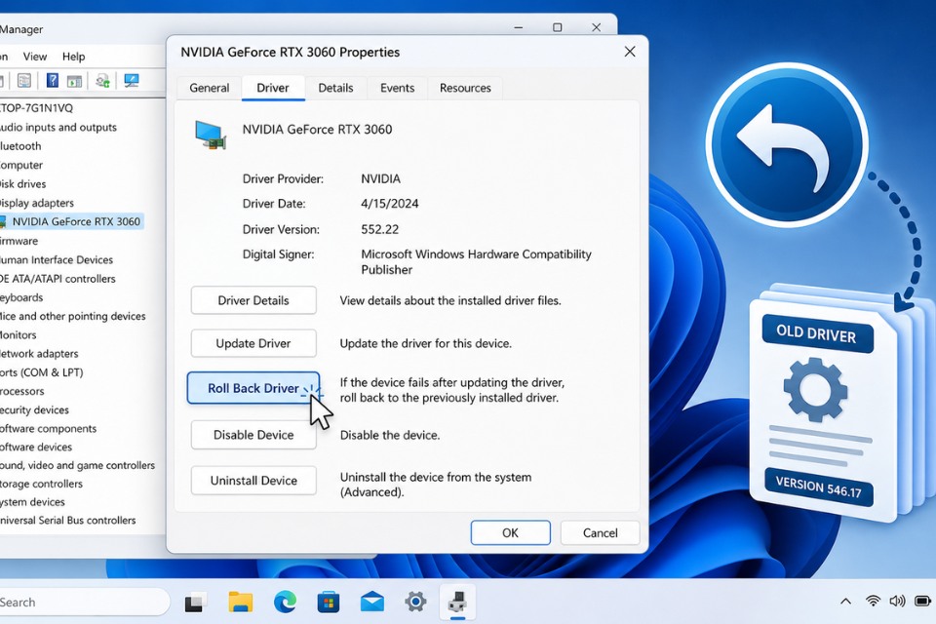
Task: Select the Human Interface Devices category
Action: [x=57, y=259]
